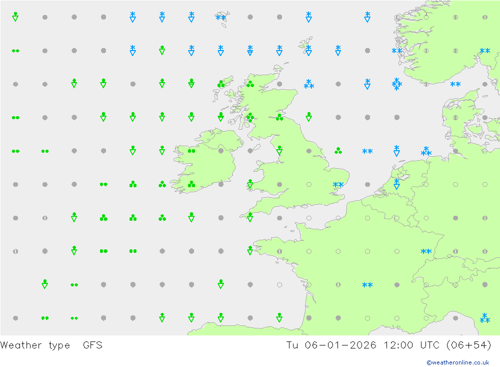The width and height of the screenshot is (500, 367).
Task: Click the heavy snowflake symbol off southwest Norway
Action: tap(396, 84)
